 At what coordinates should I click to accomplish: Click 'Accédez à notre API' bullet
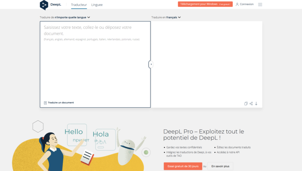coord(228,152)
